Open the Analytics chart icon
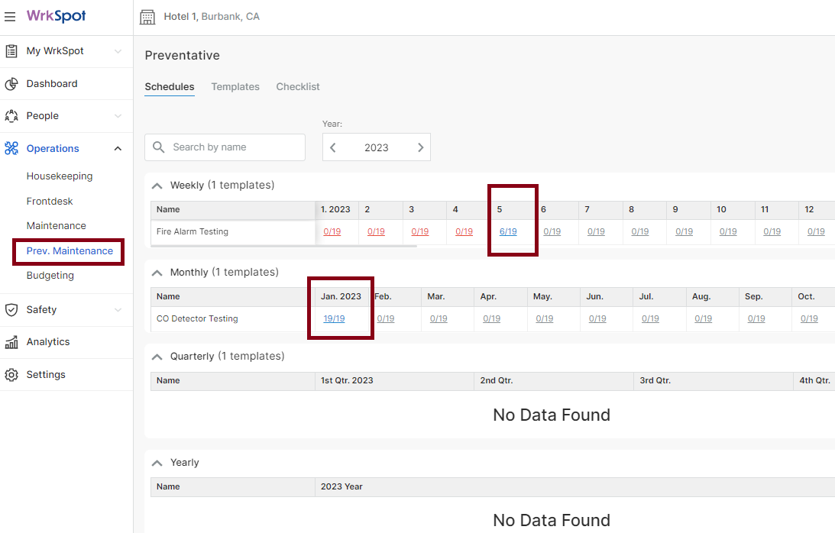The height and width of the screenshot is (533, 835). coord(11,342)
